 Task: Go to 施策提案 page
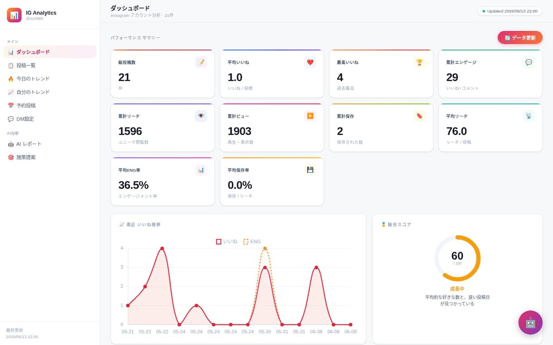pos(50,157)
